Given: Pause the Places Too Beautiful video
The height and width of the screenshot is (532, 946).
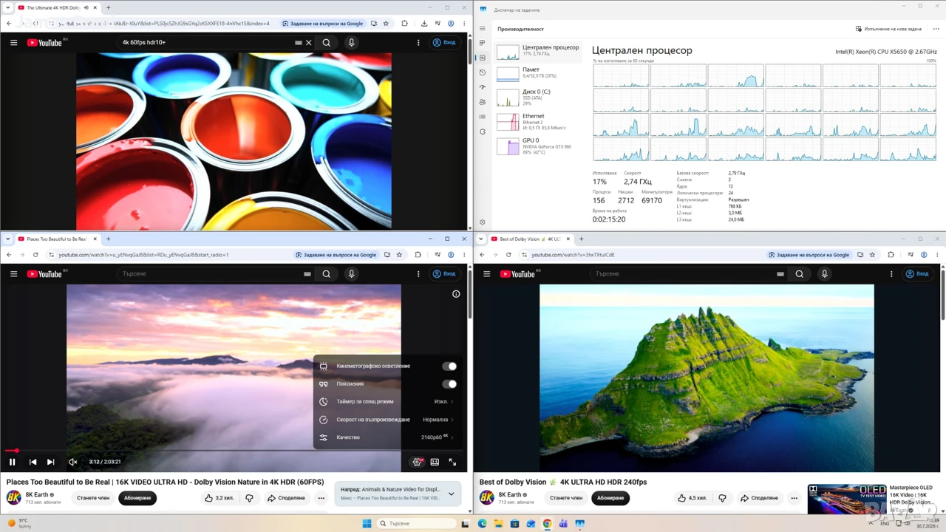Looking at the screenshot, I should (x=13, y=462).
